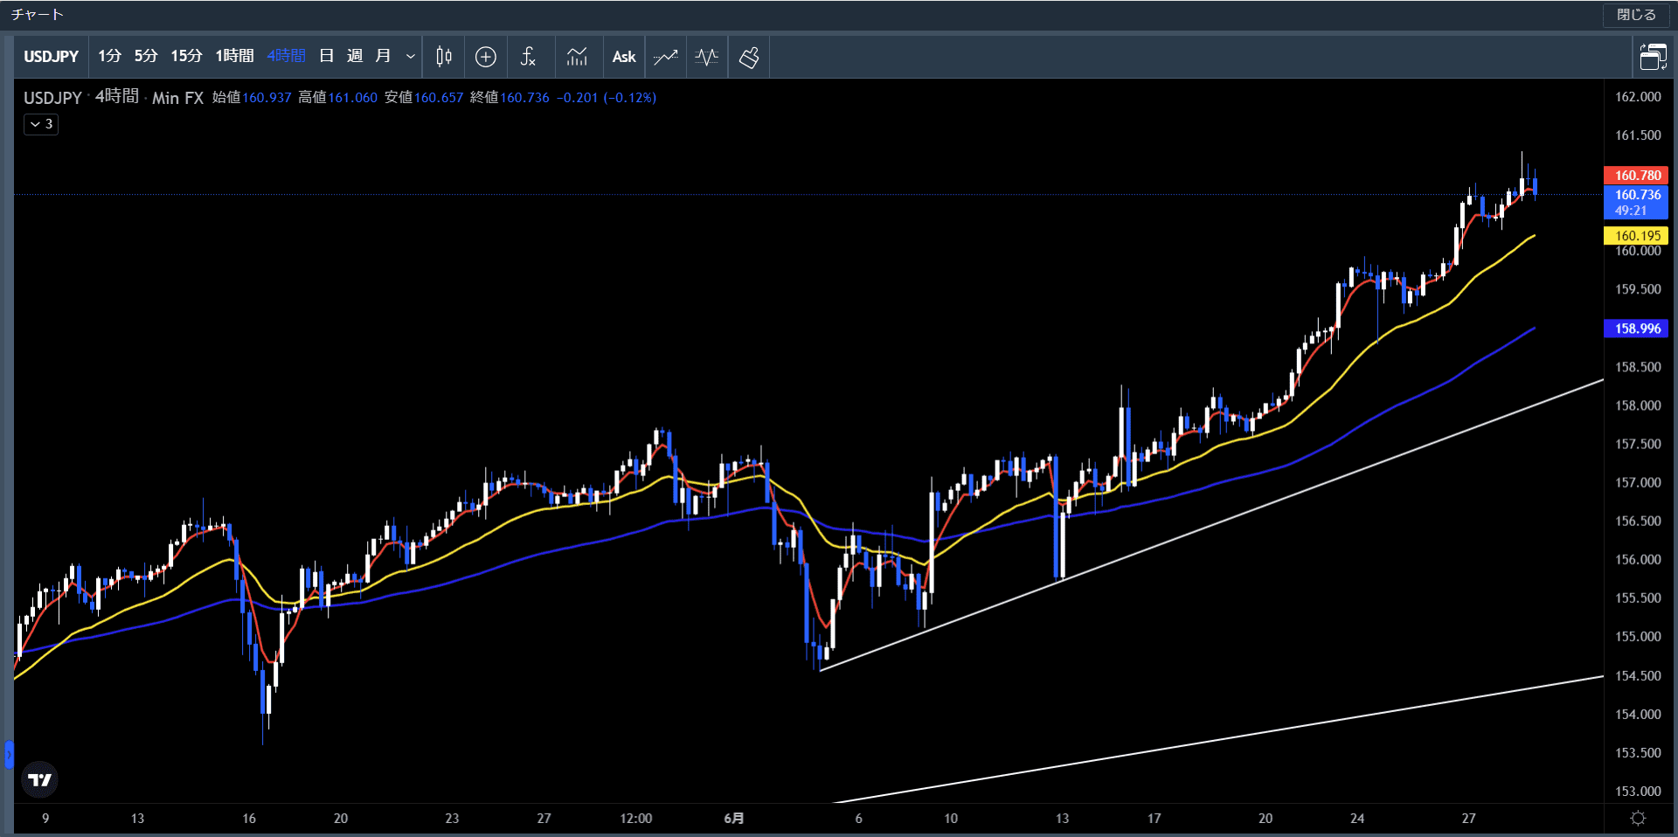The width and height of the screenshot is (1678, 837).
Task: Click the blue 158.996 moving average label
Action: click(x=1636, y=329)
